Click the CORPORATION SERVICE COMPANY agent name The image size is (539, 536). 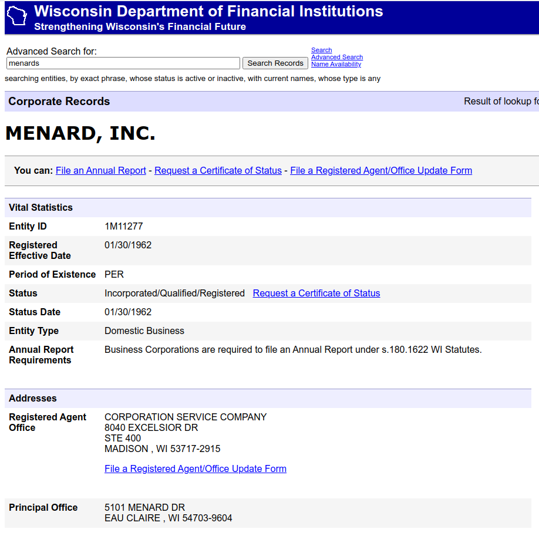pyautogui.click(x=186, y=417)
